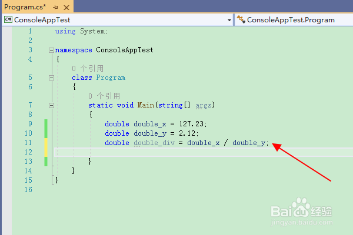This screenshot has width=353, height=235.
Task: Click the 'Main' method name
Action: (146, 105)
